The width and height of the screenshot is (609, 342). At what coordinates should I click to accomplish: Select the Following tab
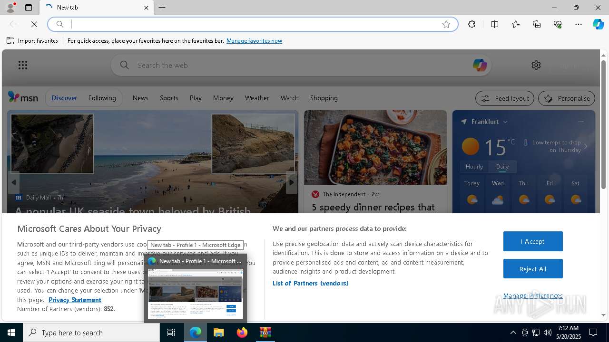point(102,98)
